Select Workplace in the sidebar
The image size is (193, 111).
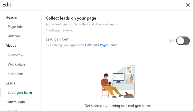click(16, 64)
